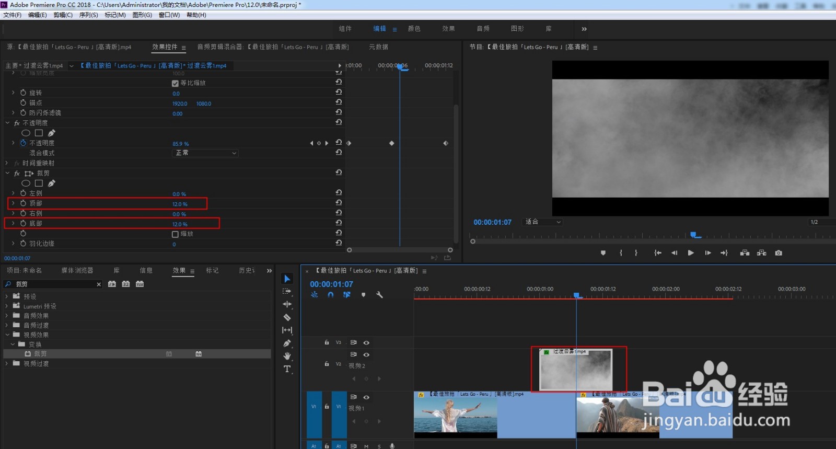Collapse the Crop effect section
This screenshot has height=449, width=836.
tap(7, 173)
